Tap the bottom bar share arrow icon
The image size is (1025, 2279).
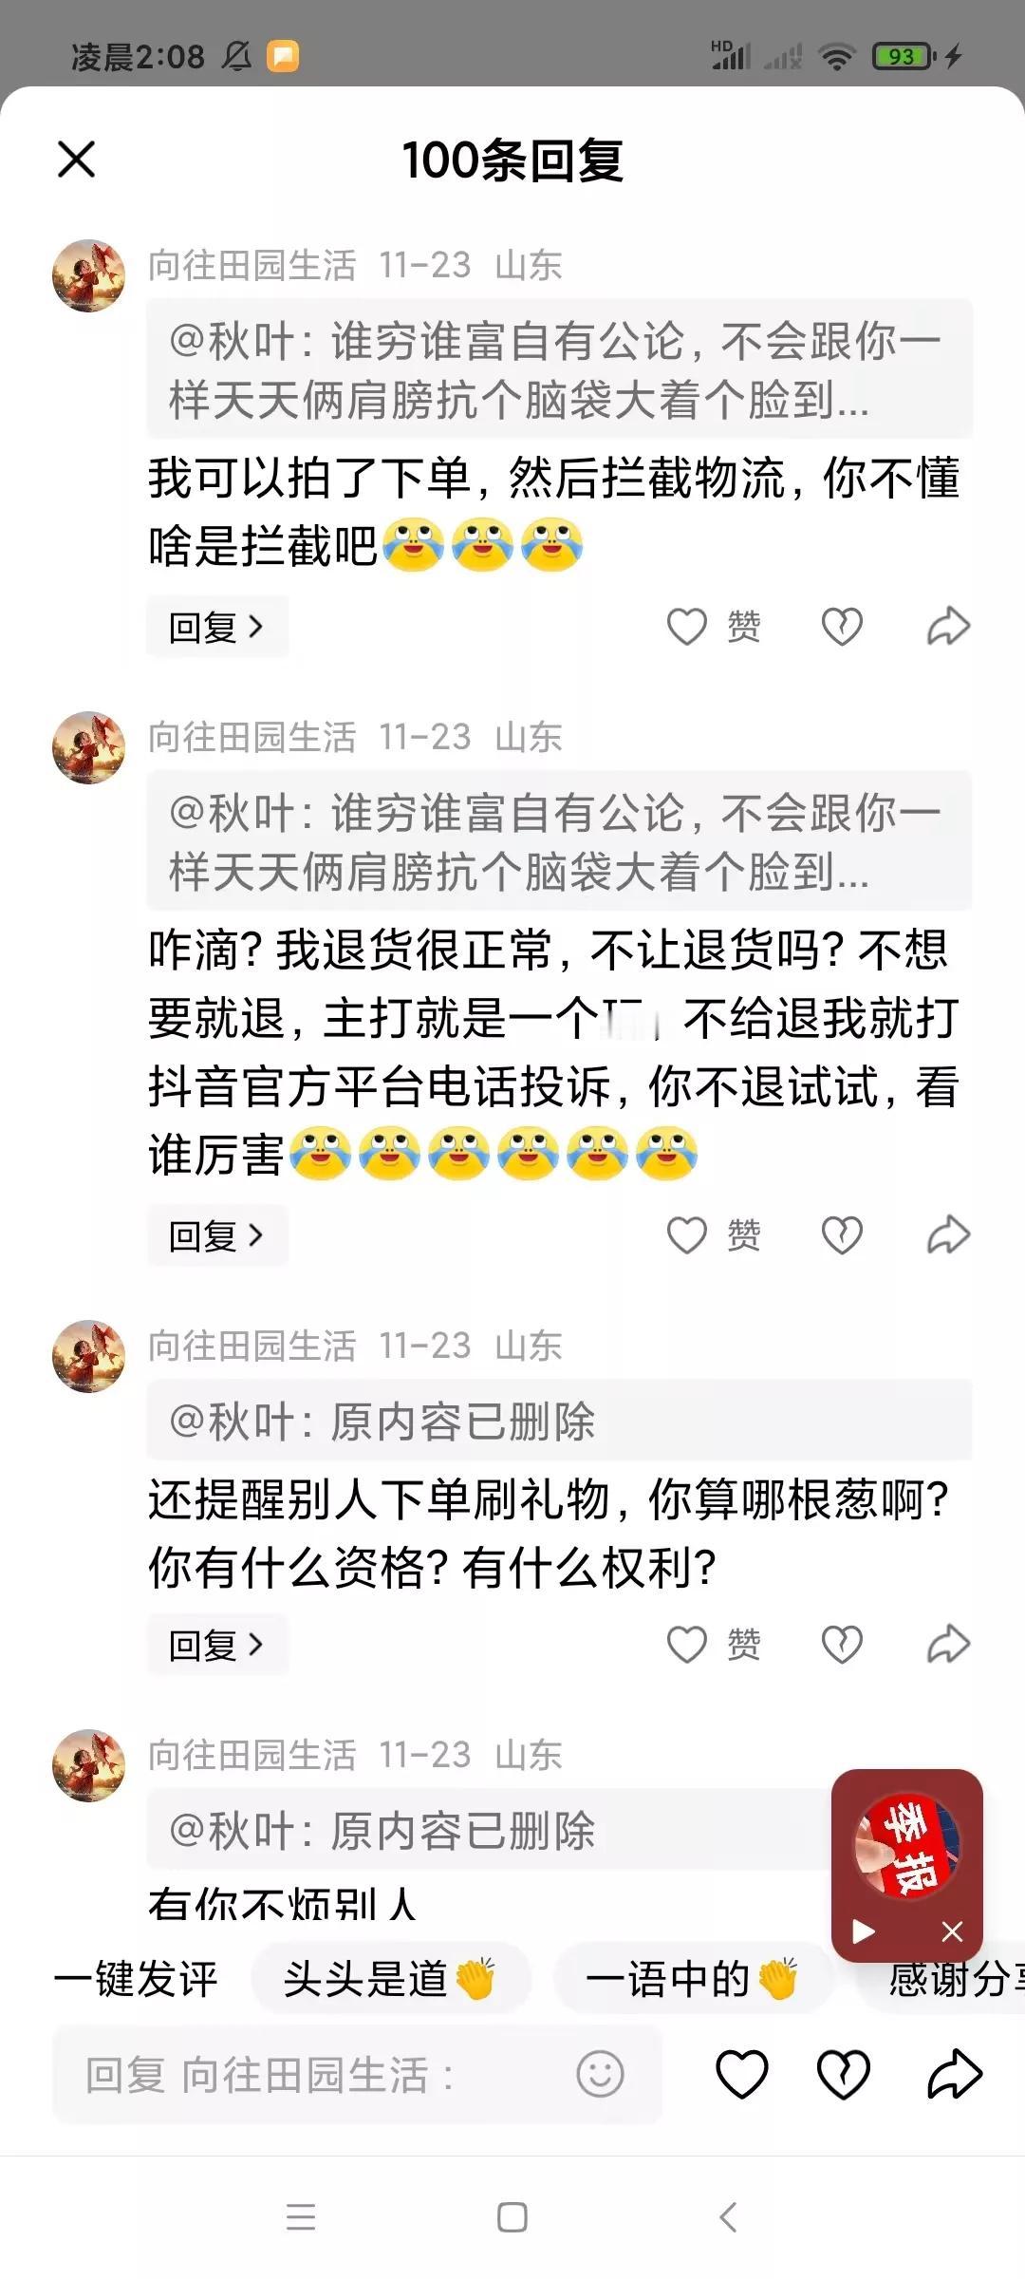[x=954, y=2074]
